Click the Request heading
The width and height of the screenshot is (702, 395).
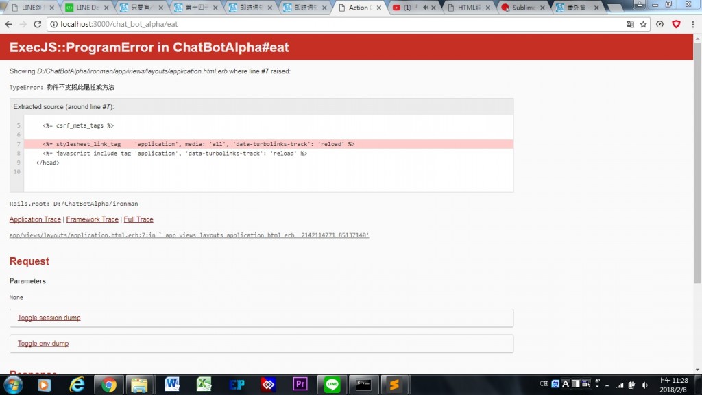click(x=29, y=261)
